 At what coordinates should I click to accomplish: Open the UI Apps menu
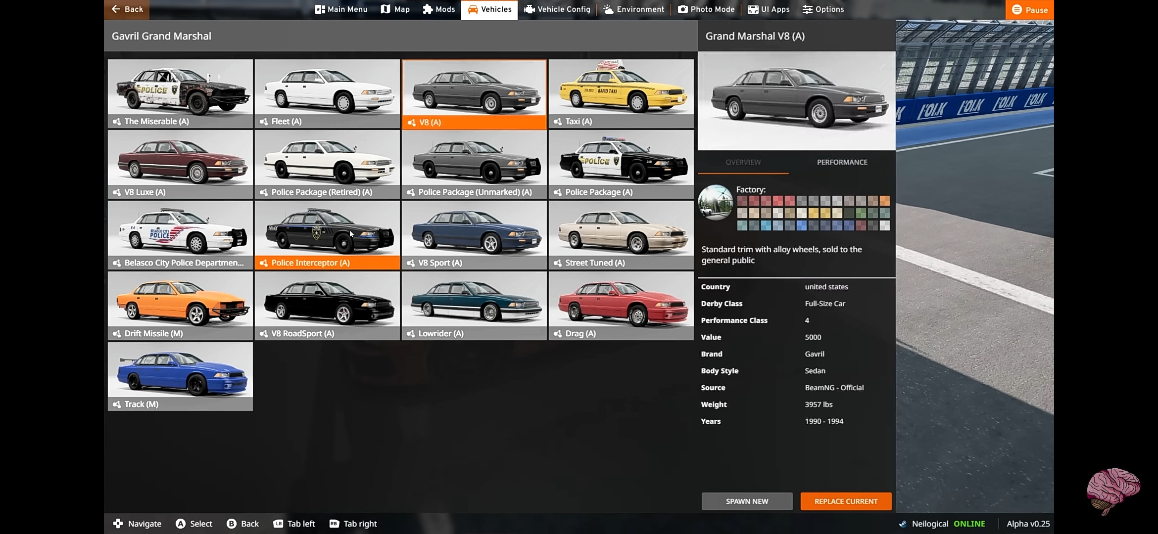[769, 9]
